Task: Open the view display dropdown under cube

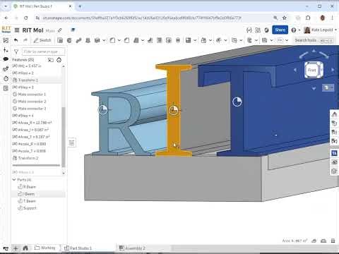Action: [x=328, y=87]
